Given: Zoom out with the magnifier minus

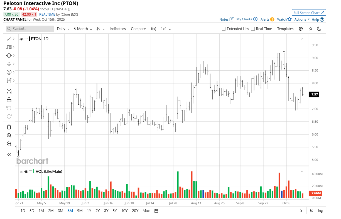Looking at the screenshot, I should coord(9,144).
